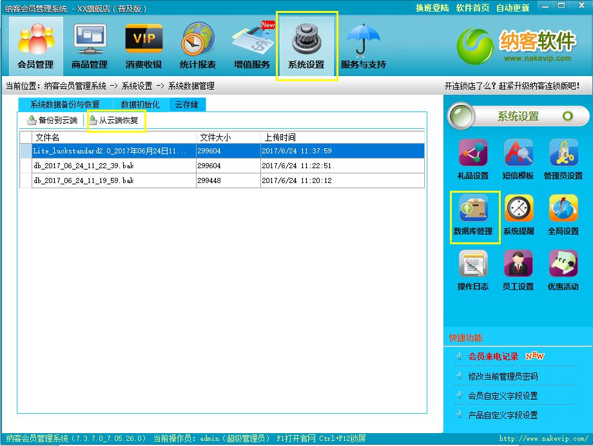Screen dimensions: 593x446
Task: Open 系统提醒 system reminder clock icon
Action: point(518,215)
